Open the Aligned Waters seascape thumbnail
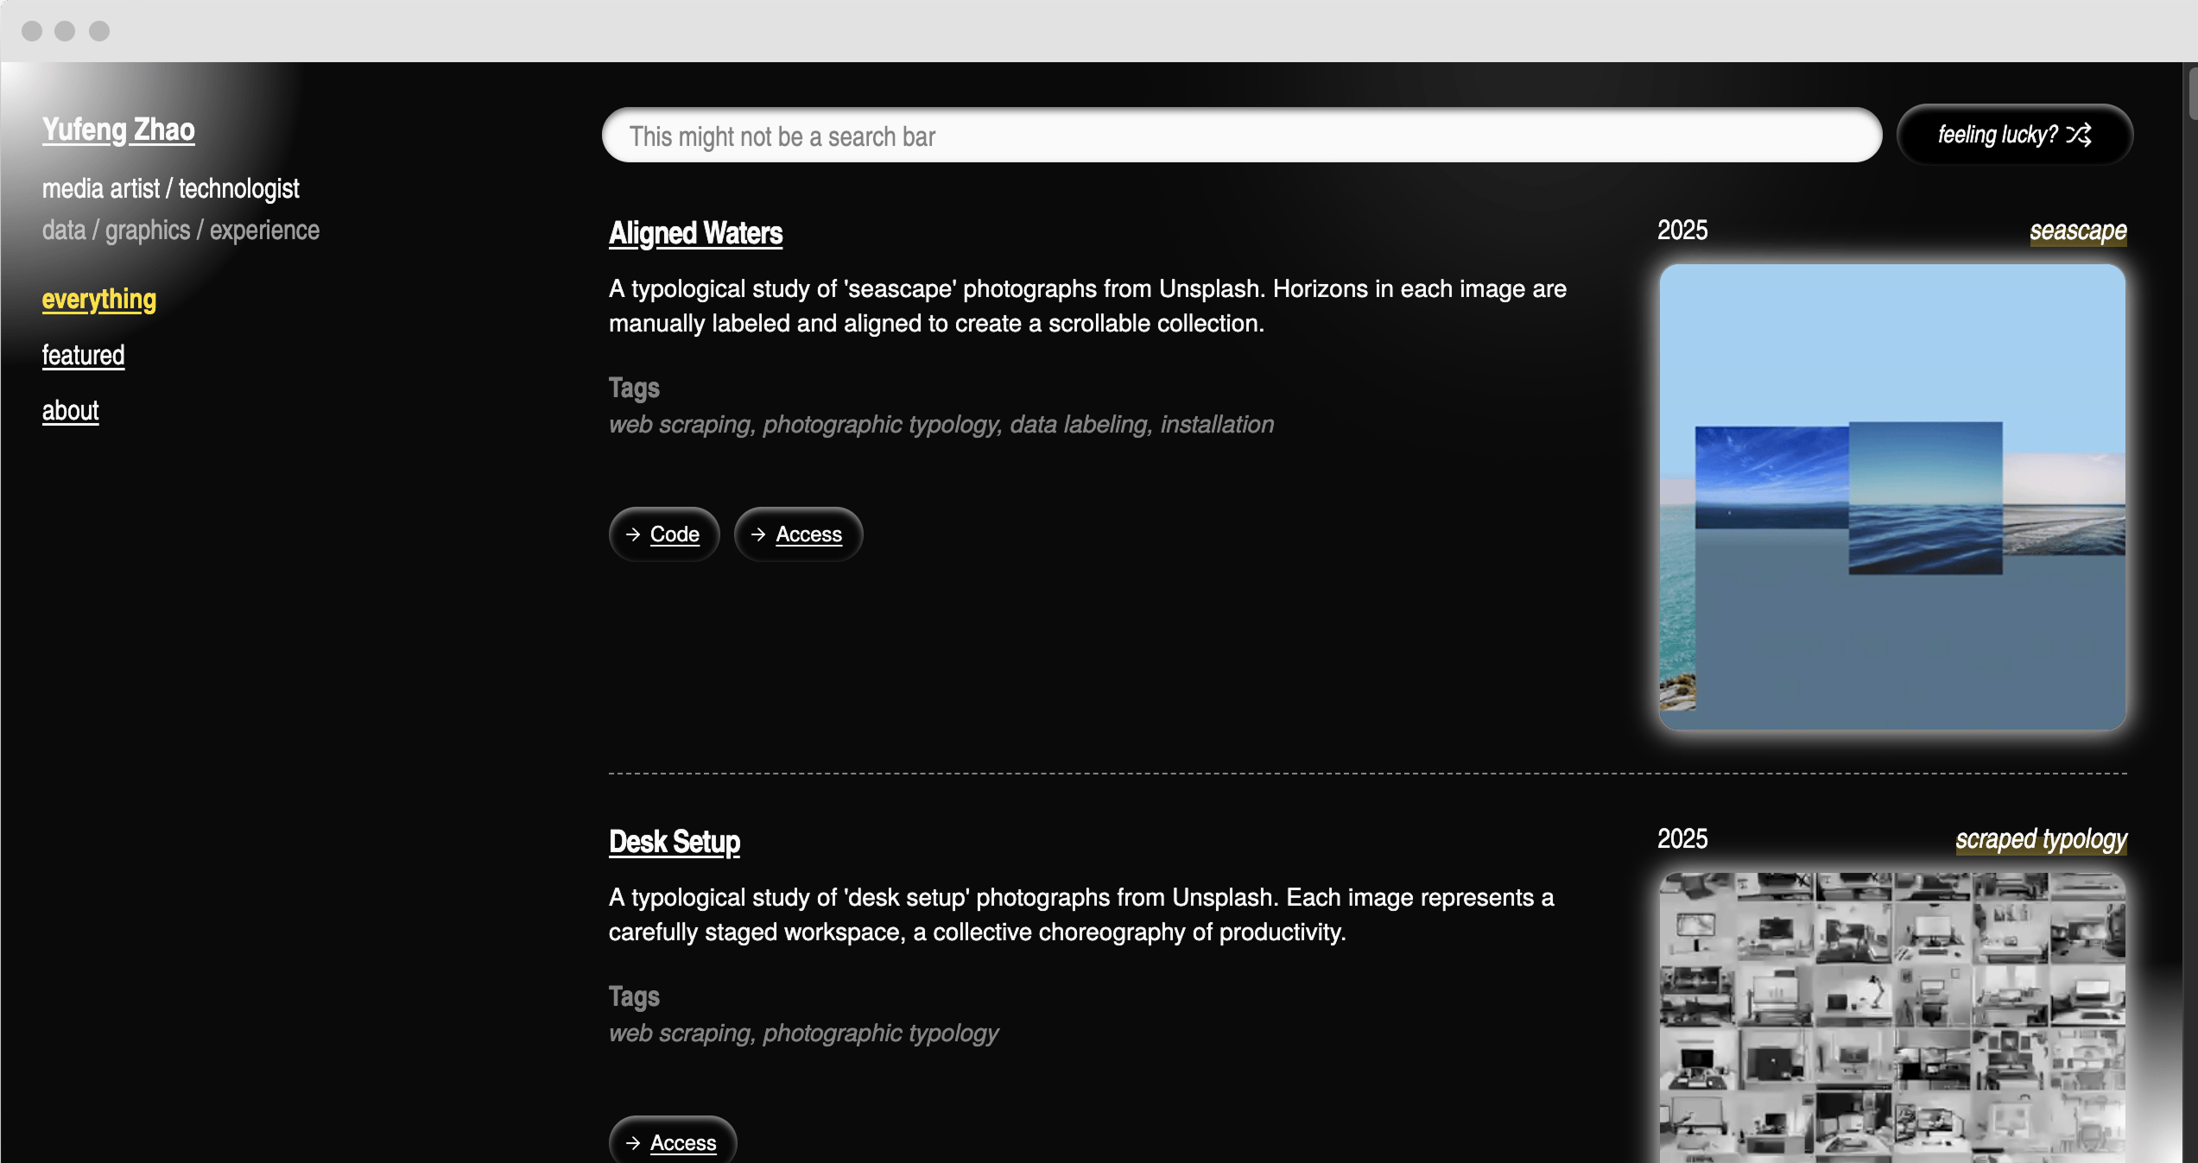The height and width of the screenshot is (1163, 2198). click(1891, 497)
